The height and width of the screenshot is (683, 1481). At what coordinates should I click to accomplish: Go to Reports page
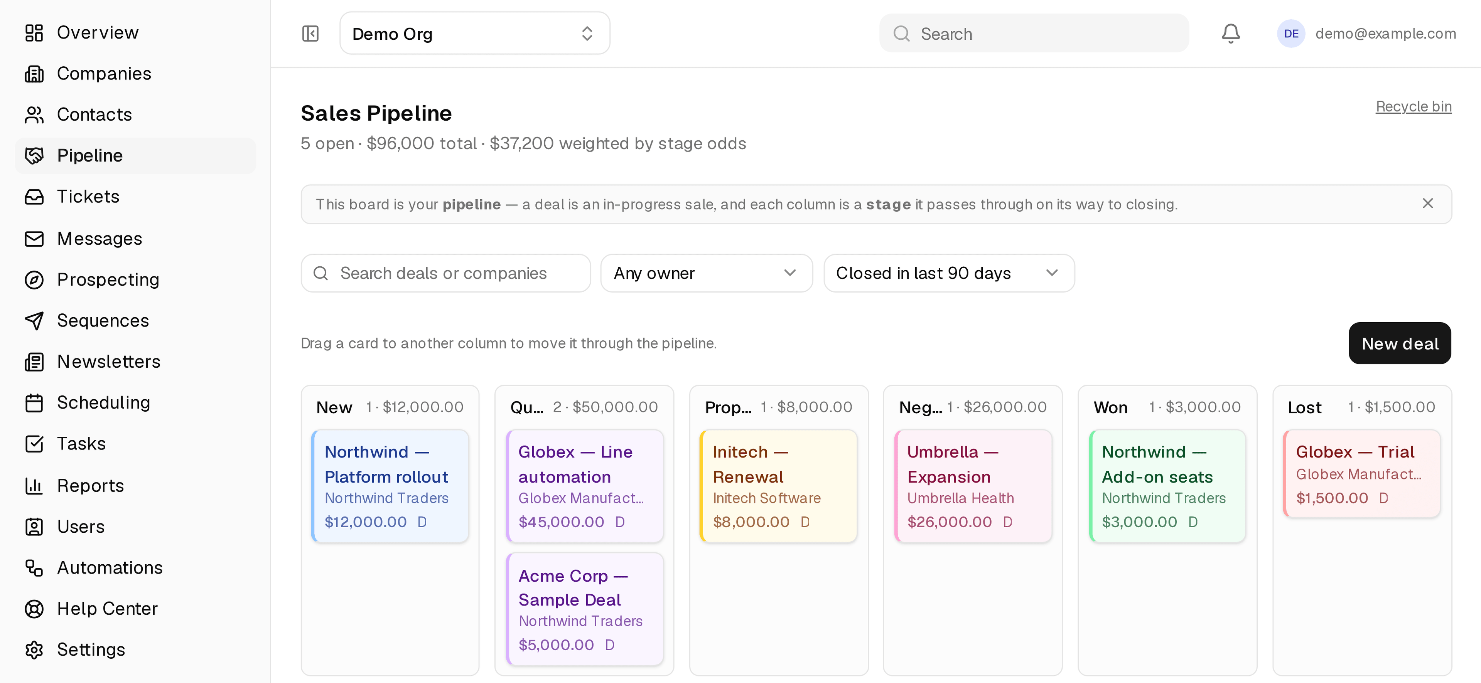pyautogui.click(x=136, y=485)
